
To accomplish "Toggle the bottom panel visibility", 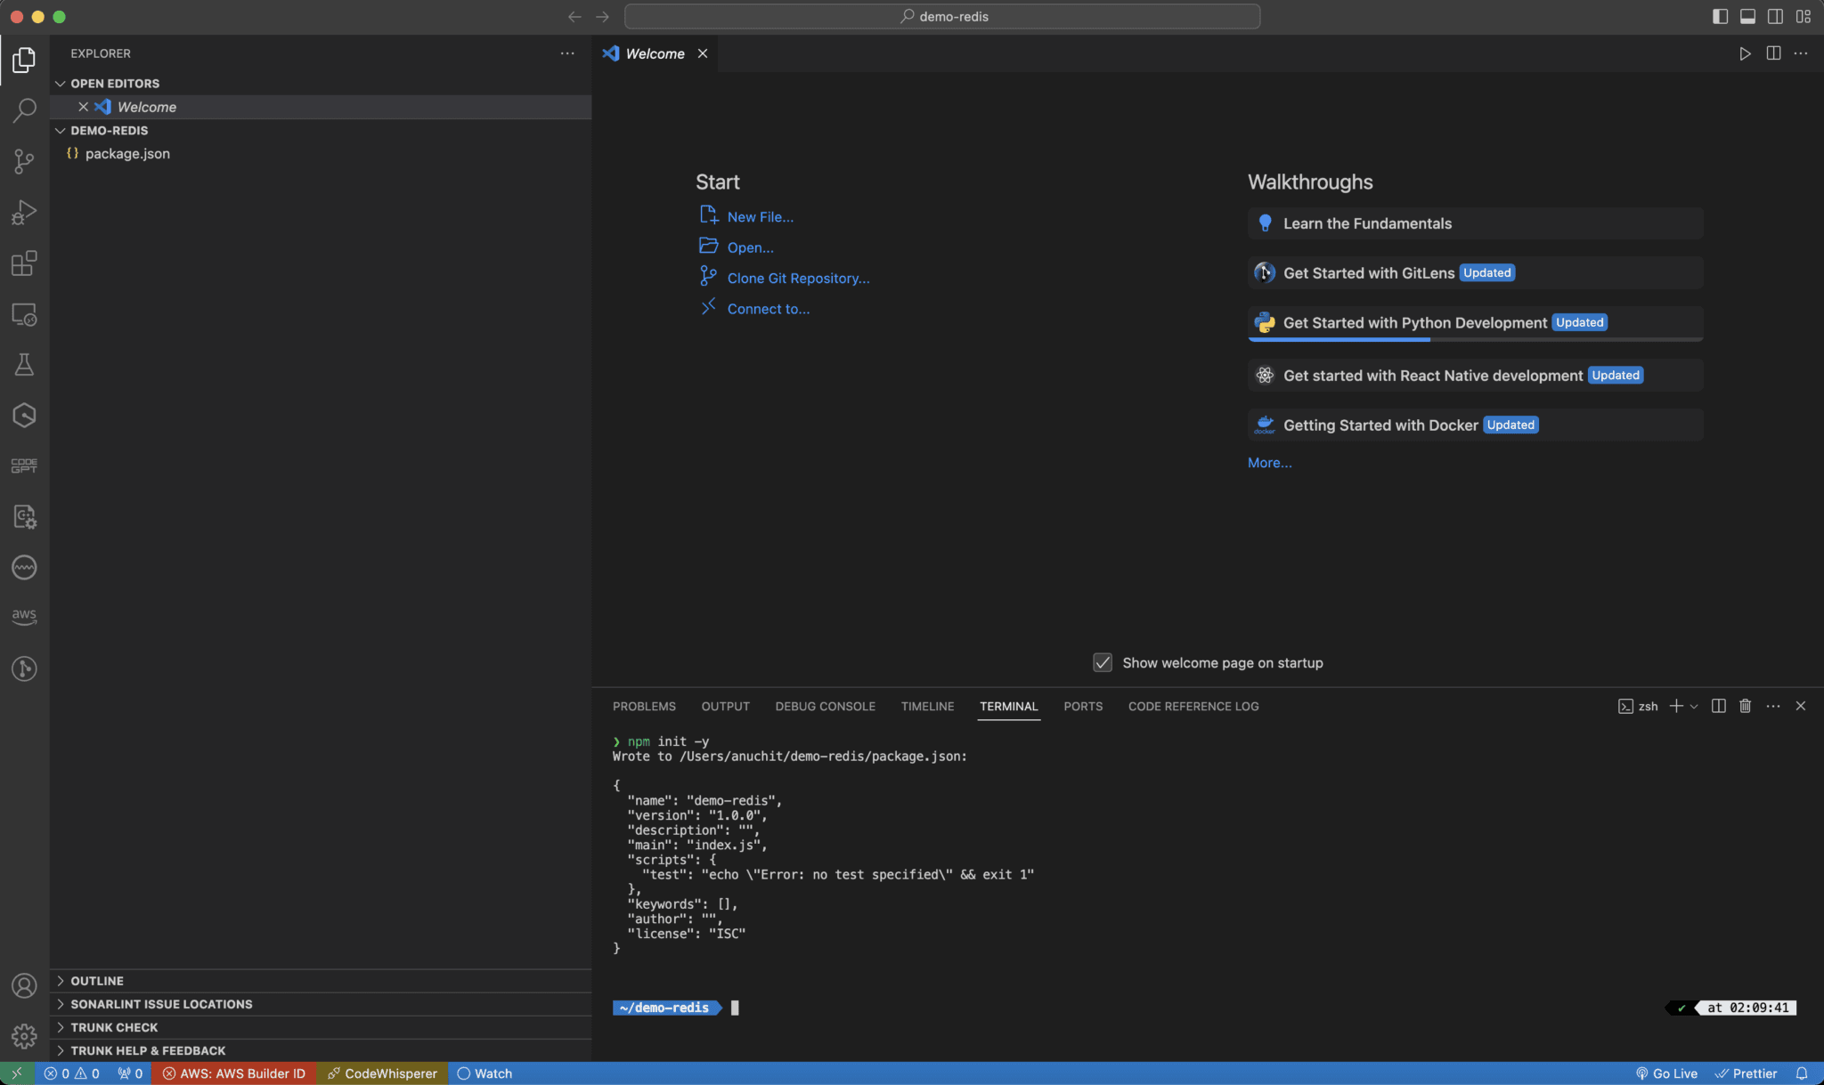I will [1747, 16].
